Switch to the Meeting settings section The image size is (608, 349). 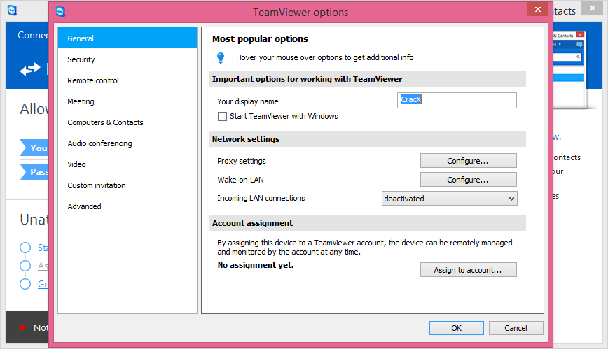(x=81, y=101)
